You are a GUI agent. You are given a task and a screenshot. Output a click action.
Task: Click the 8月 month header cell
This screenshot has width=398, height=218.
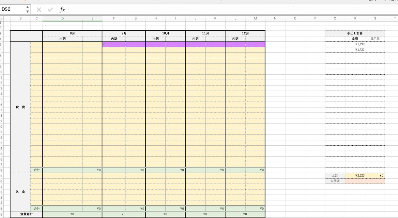[x=72, y=33]
